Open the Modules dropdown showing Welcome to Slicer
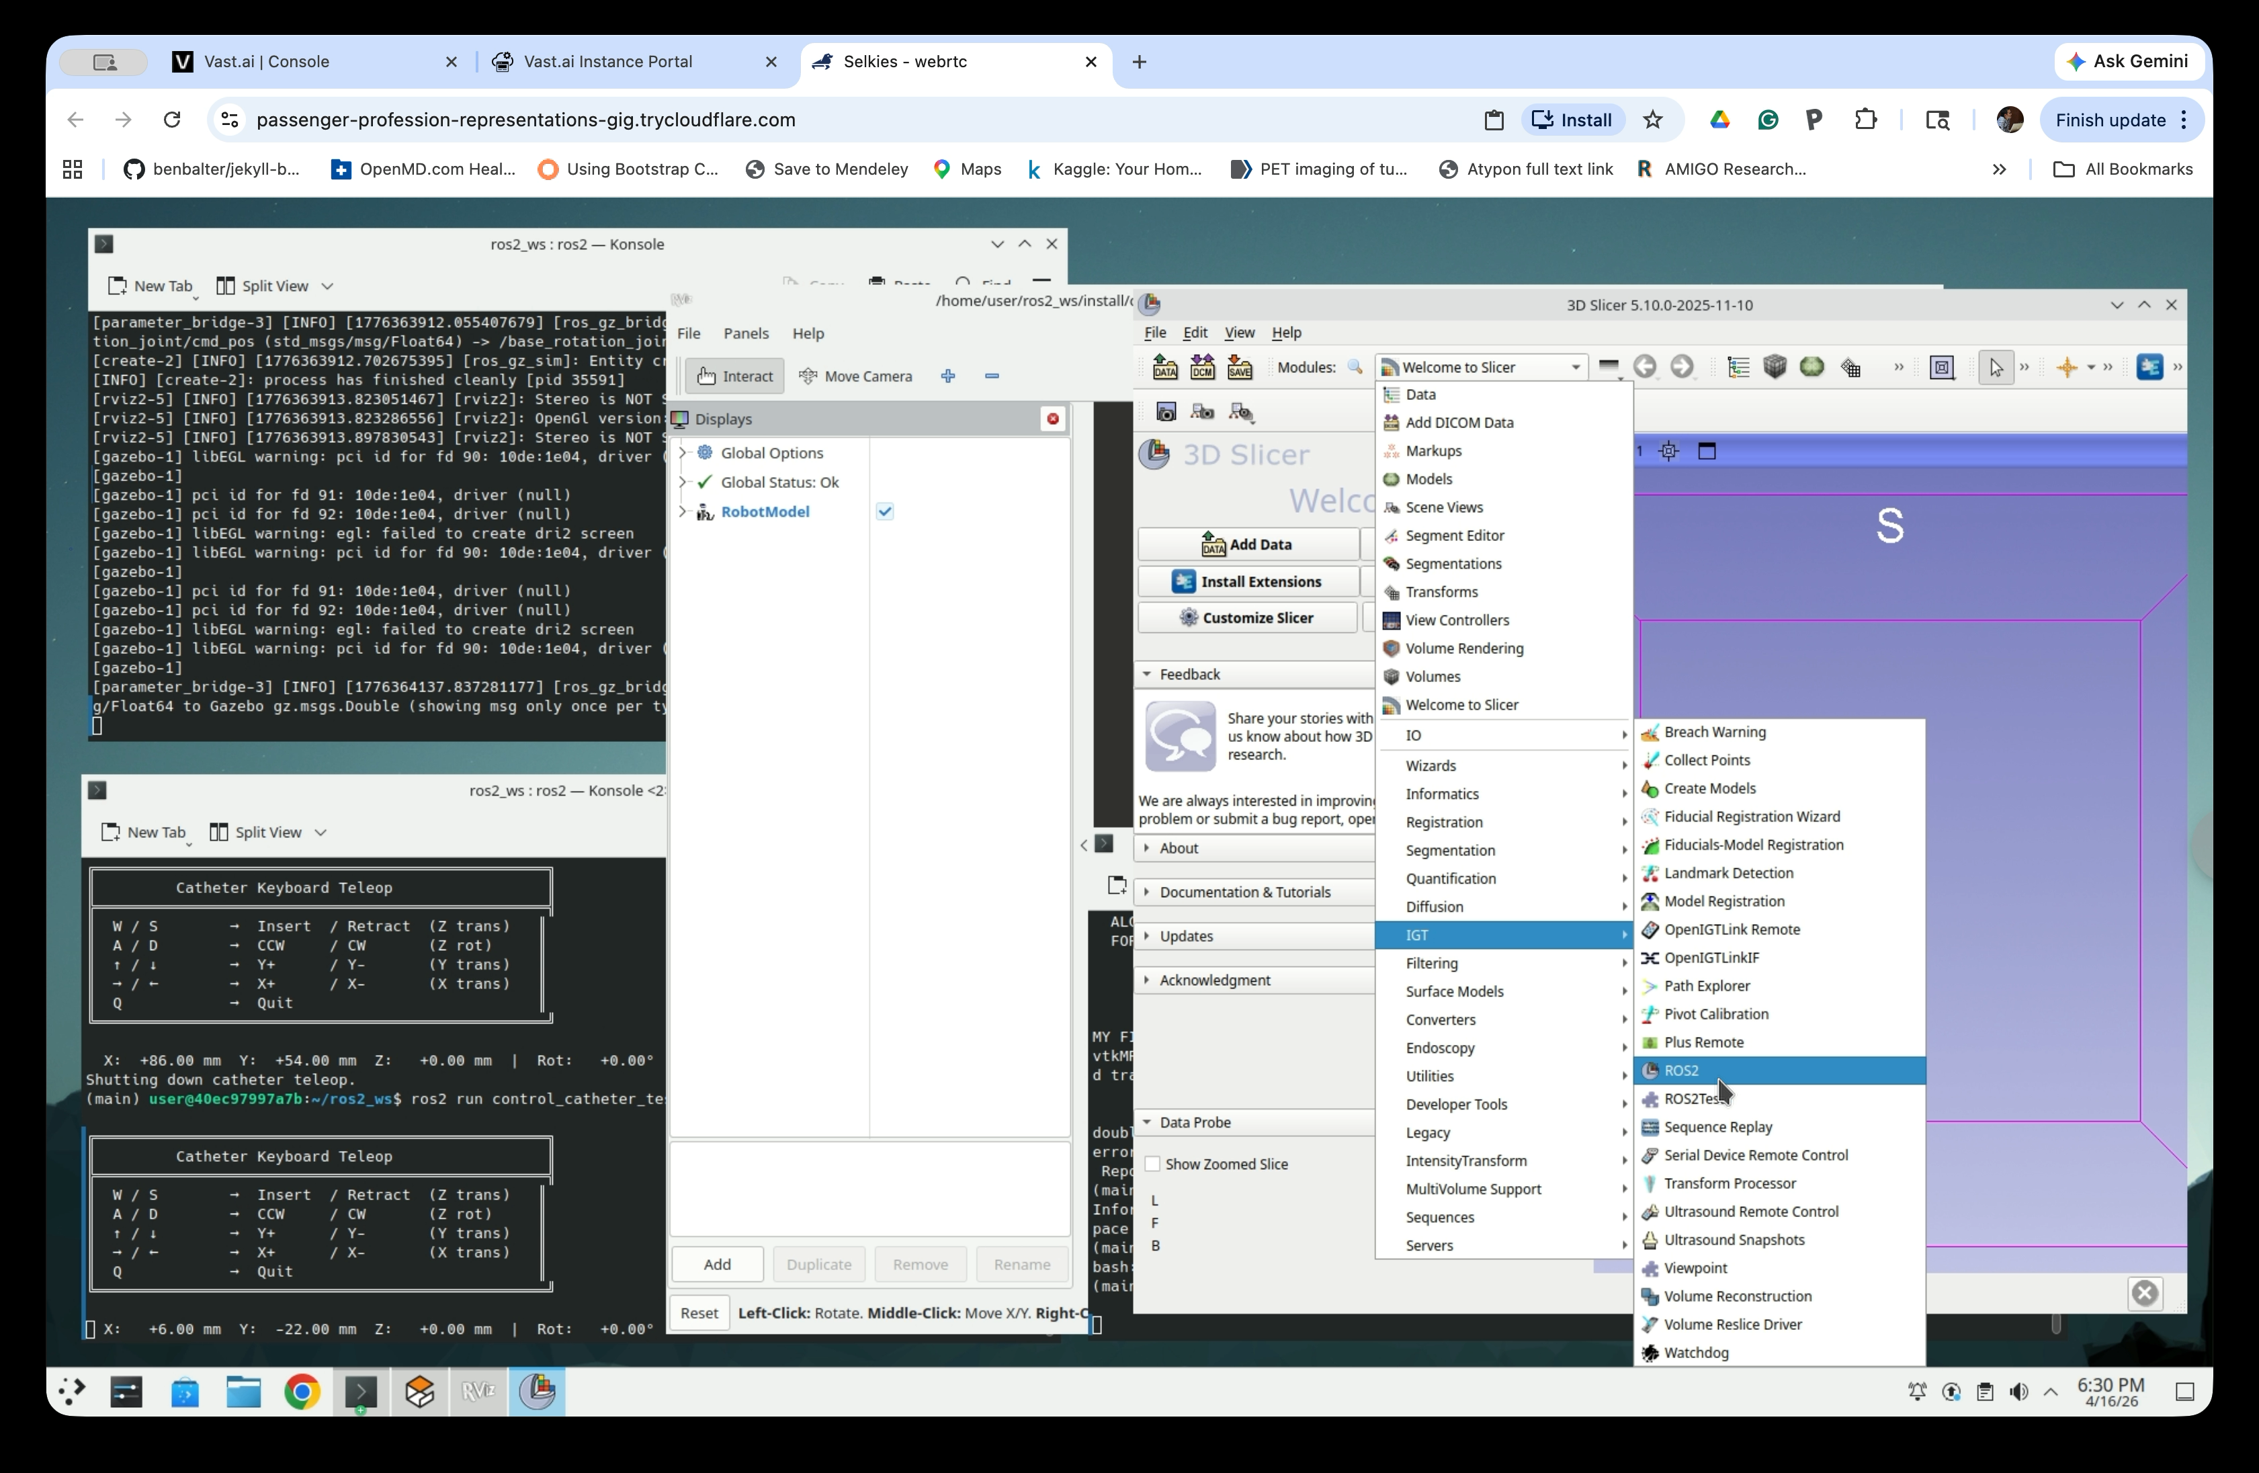This screenshot has height=1473, width=2259. pyautogui.click(x=1481, y=368)
